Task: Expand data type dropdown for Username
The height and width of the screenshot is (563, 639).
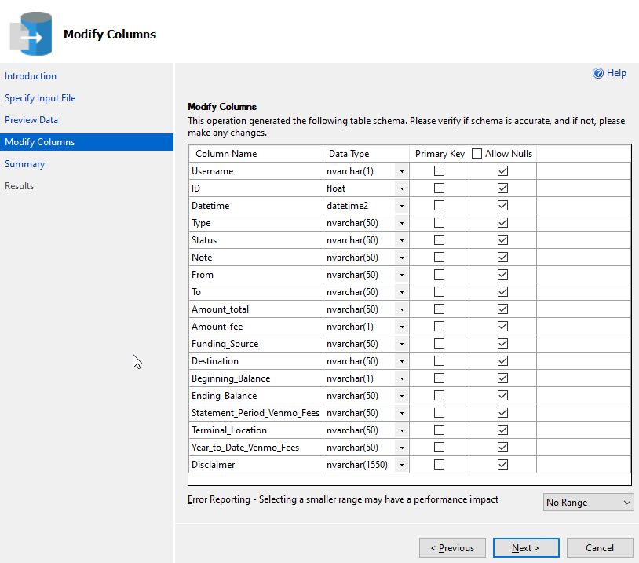Action: [402, 171]
